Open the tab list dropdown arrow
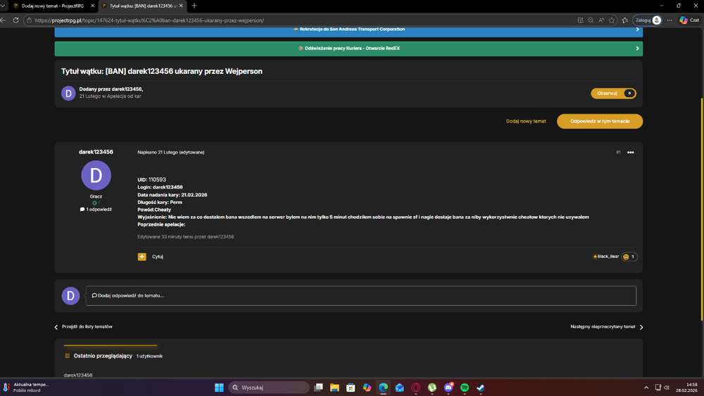This screenshot has height=396, width=704. (x=4, y=6)
